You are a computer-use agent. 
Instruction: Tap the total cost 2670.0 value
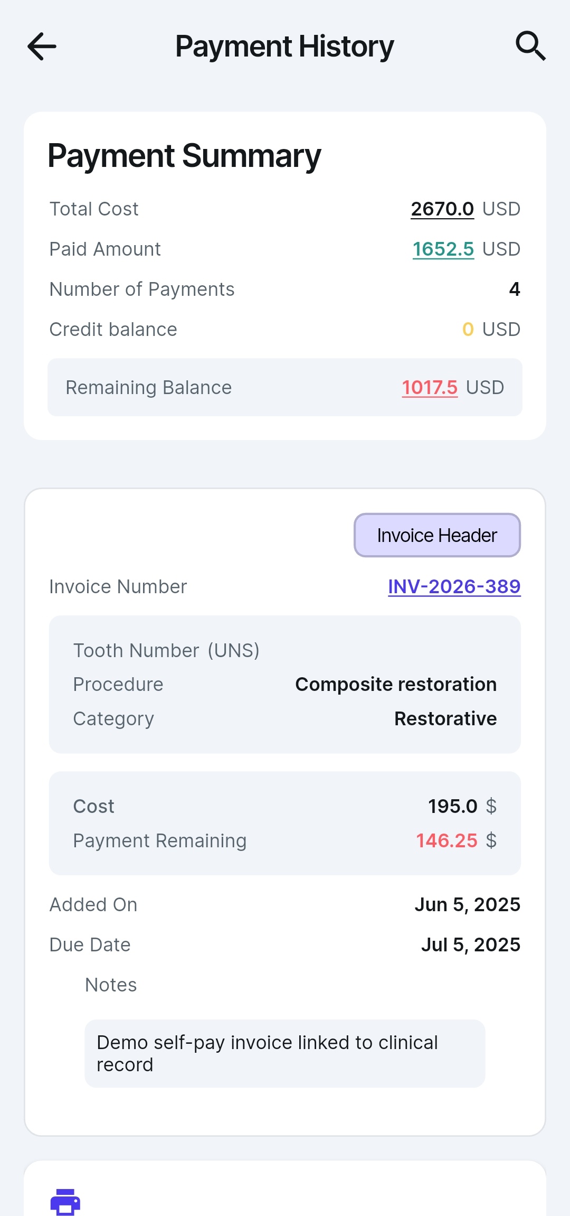[442, 209]
